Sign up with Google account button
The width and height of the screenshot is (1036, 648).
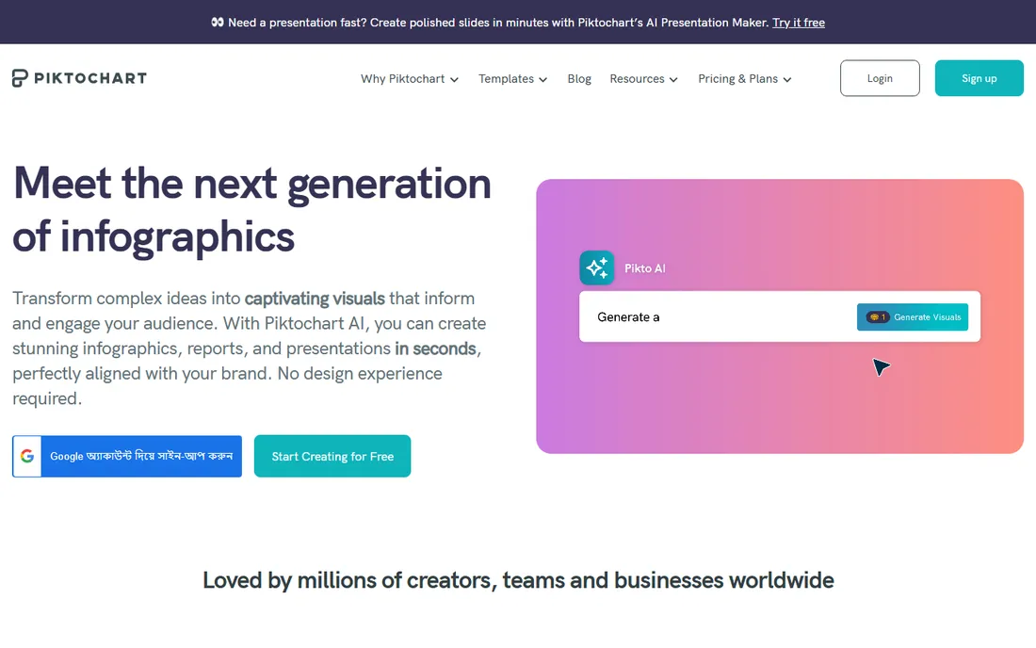pyautogui.click(x=127, y=456)
